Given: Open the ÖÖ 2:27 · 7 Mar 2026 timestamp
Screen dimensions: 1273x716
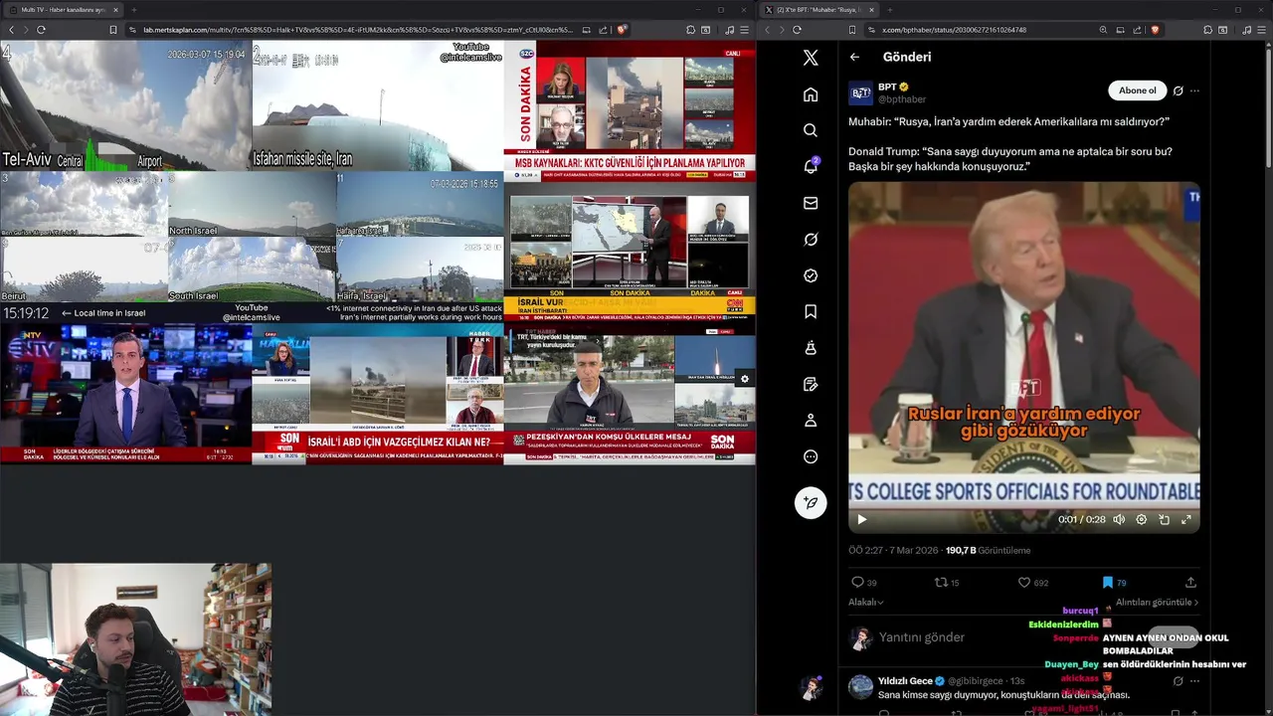Looking at the screenshot, I should (x=893, y=550).
